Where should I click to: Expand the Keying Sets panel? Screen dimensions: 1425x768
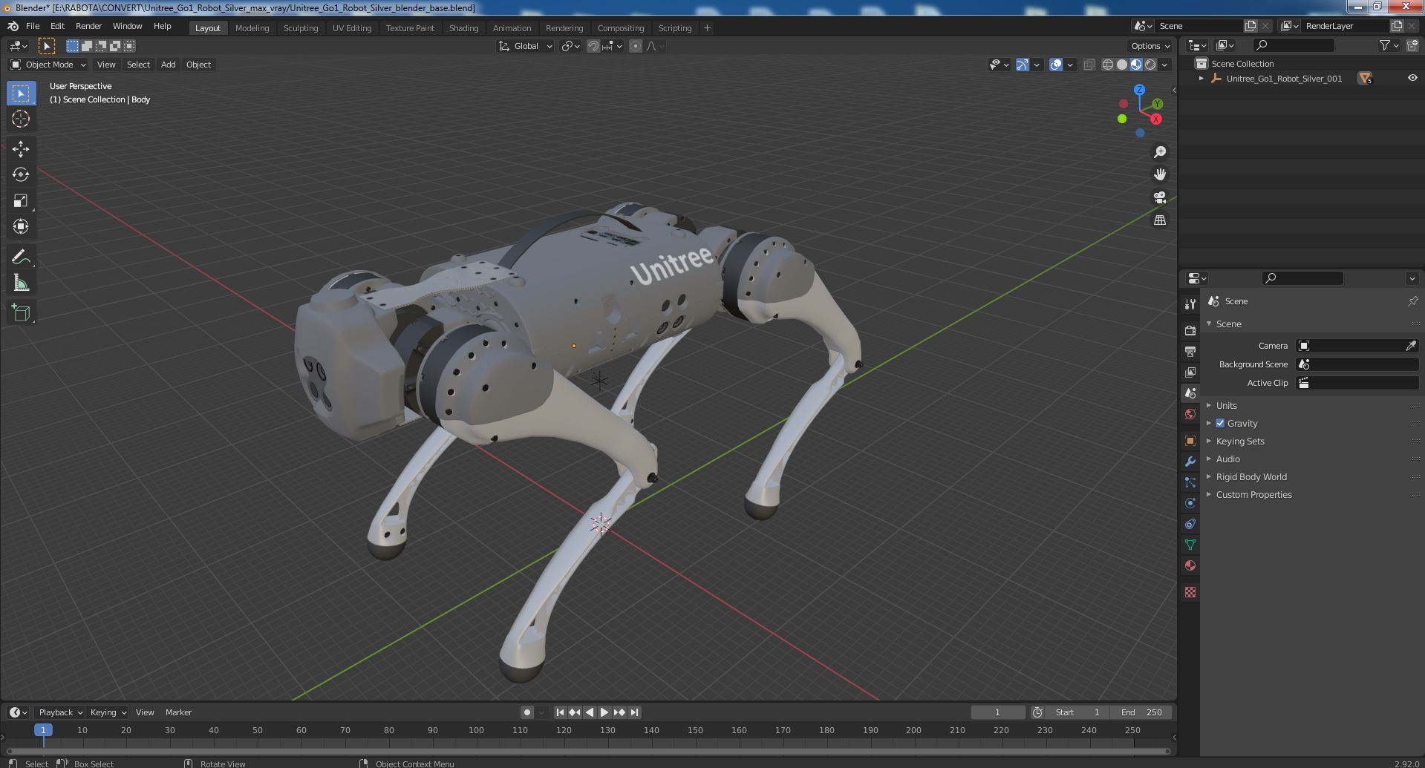1240,441
